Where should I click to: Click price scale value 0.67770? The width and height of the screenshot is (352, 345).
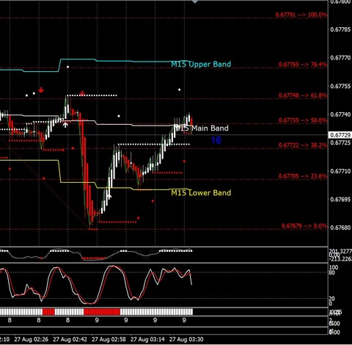(x=340, y=58)
